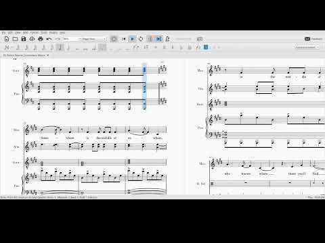Open the Help menu
The height and width of the screenshot is (243, 325).
coord(62,33)
